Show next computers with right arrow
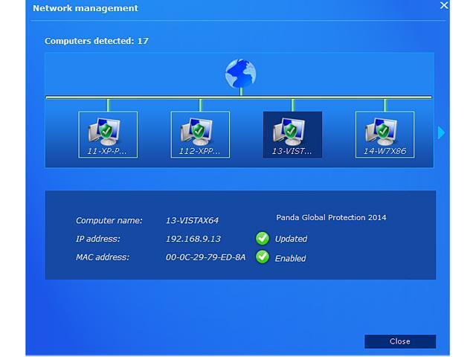This screenshot has height=357, width=476. click(441, 132)
